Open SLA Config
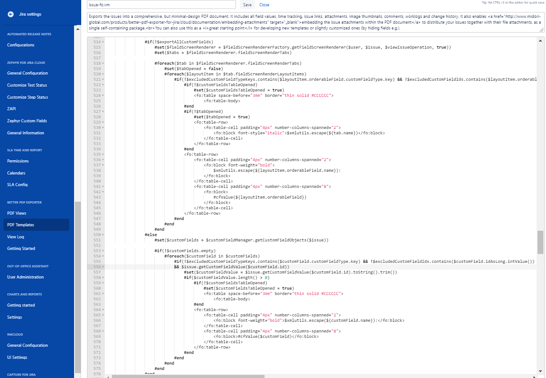 click(17, 185)
